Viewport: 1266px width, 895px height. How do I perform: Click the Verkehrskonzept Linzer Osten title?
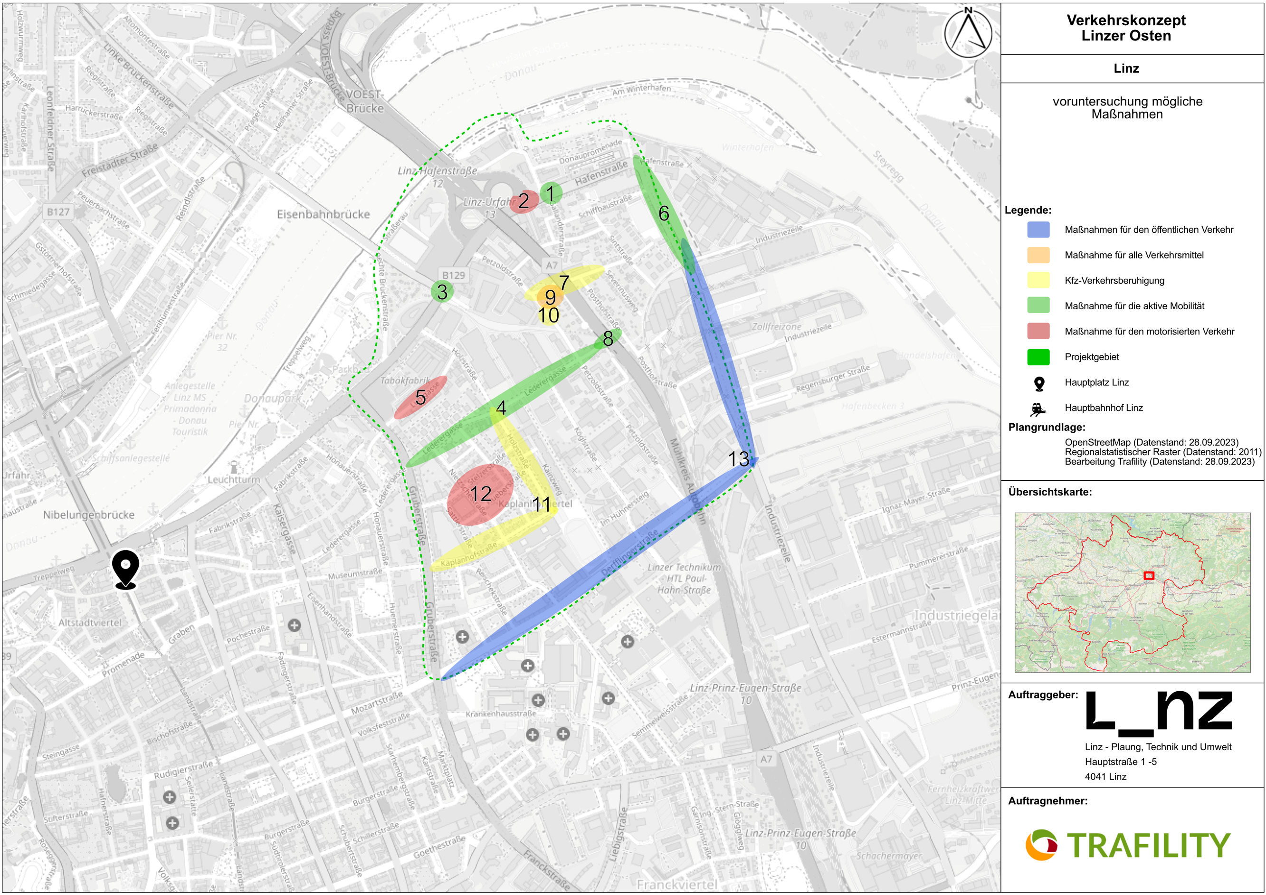click(1126, 28)
